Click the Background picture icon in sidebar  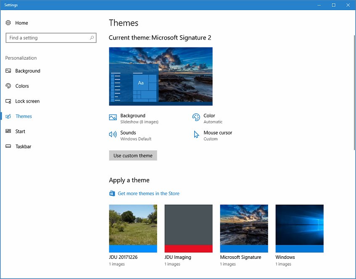(x=8, y=71)
